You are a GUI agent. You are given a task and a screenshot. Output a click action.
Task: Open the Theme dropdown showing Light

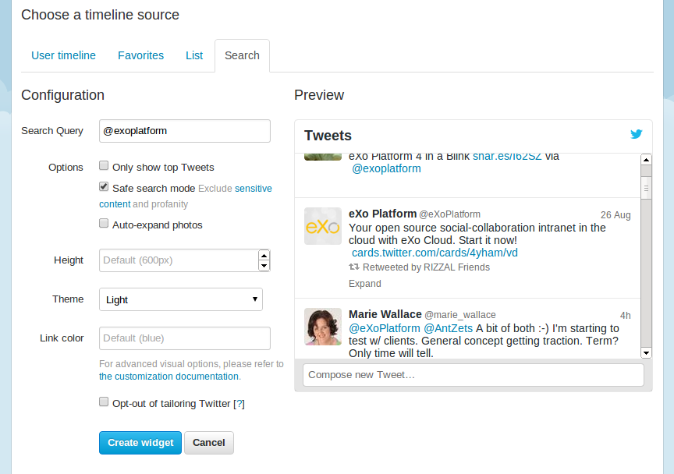pos(181,299)
